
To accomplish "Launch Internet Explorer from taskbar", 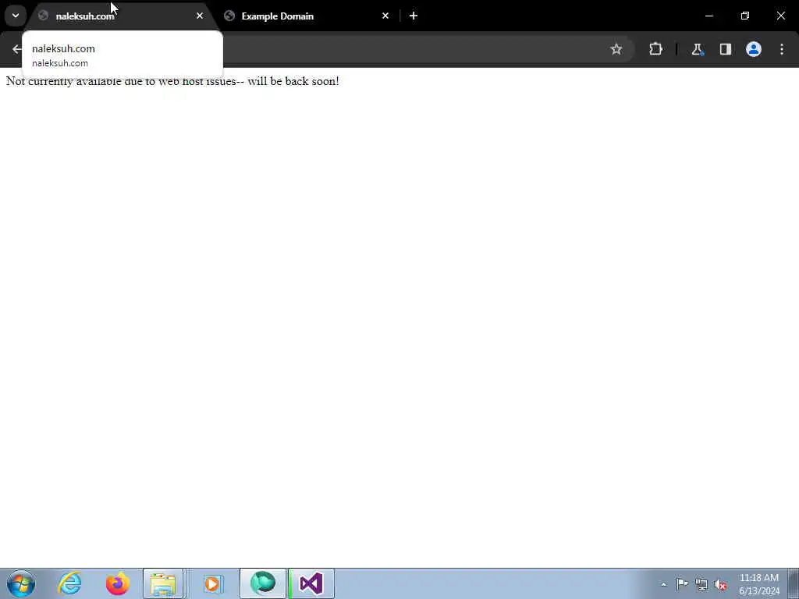I will [69, 583].
